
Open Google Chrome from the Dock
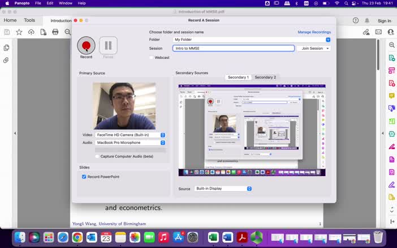pyautogui.click(x=77, y=237)
